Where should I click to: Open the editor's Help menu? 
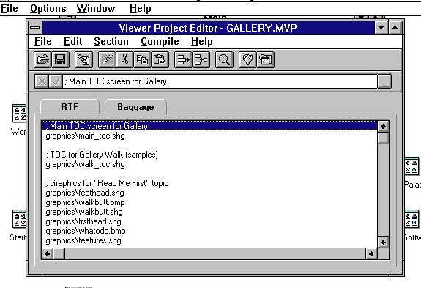click(202, 42)
